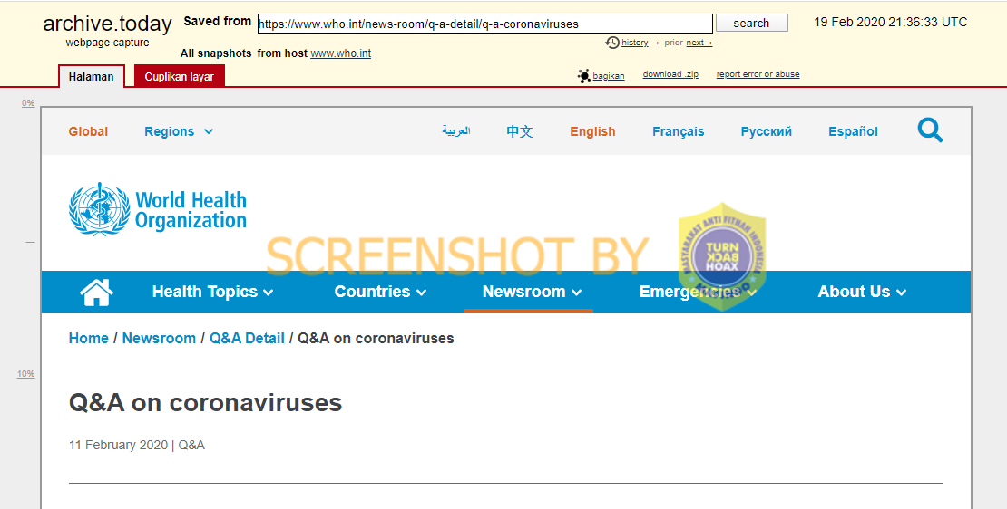Open the history link
This screenshot has width=1007, height=509.
tap(634, 43)
